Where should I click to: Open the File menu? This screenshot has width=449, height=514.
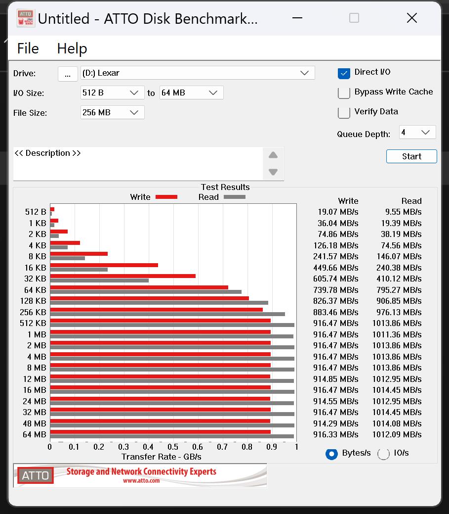click(x=28, y=48)
